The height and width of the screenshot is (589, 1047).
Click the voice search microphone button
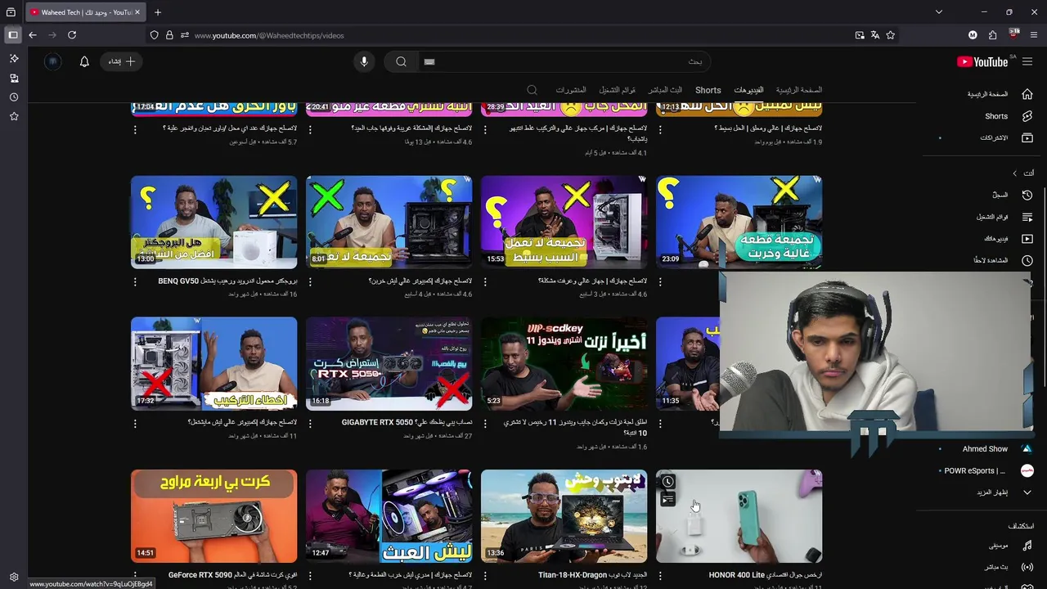364,61
